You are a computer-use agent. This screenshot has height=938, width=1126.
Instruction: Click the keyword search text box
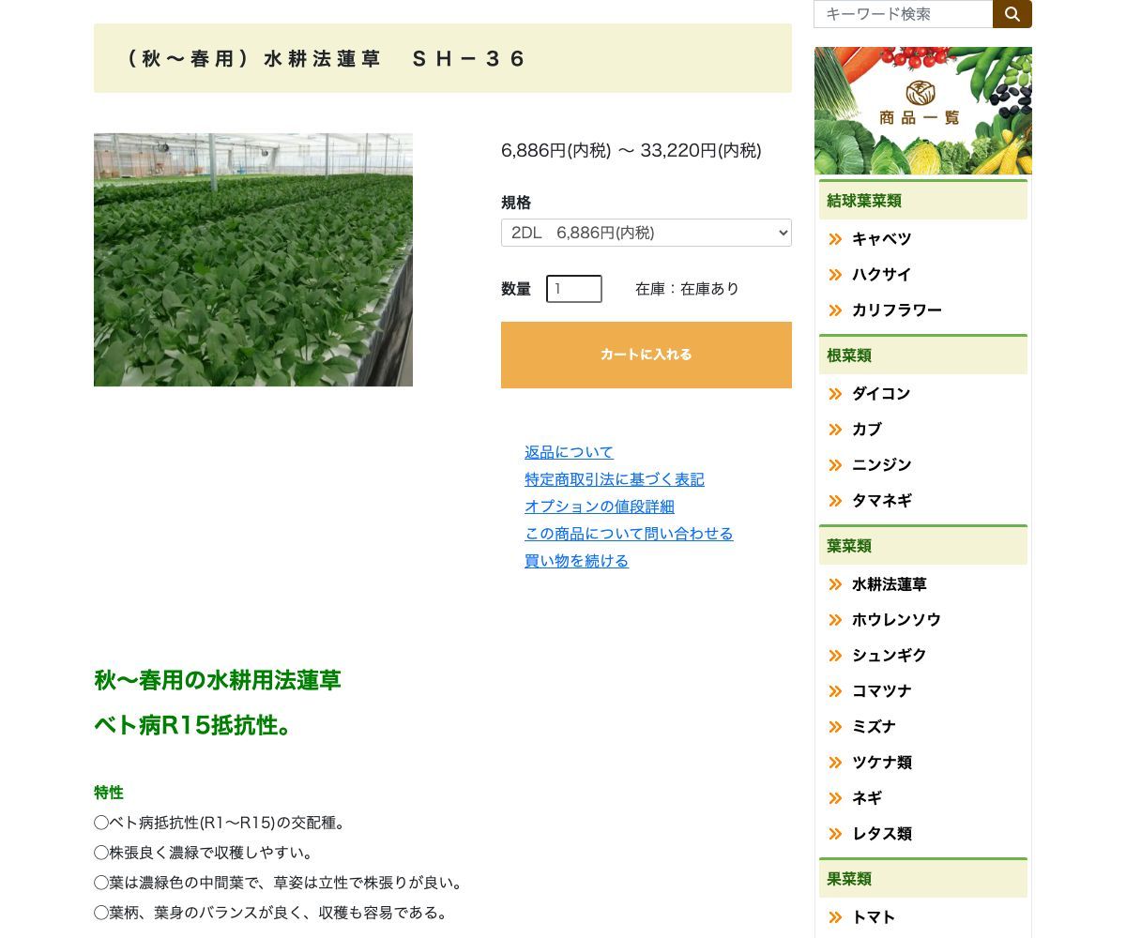pyautogui.click(x=903, y=14)
